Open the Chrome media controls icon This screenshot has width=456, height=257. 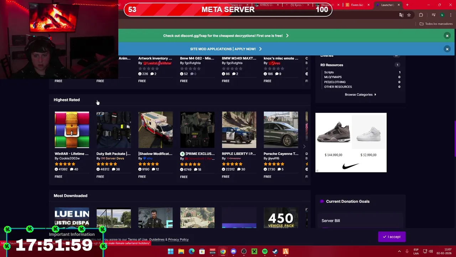coord(434,15)
